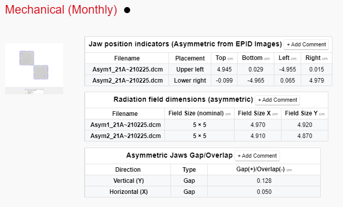The image size is (343, 207).
Task: Click the Bottom column header
Action: coord(255,58)
